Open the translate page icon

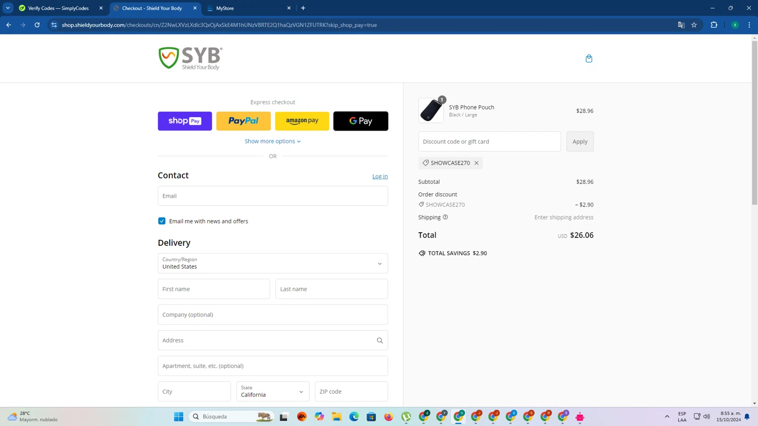click(x=681, y=25)
